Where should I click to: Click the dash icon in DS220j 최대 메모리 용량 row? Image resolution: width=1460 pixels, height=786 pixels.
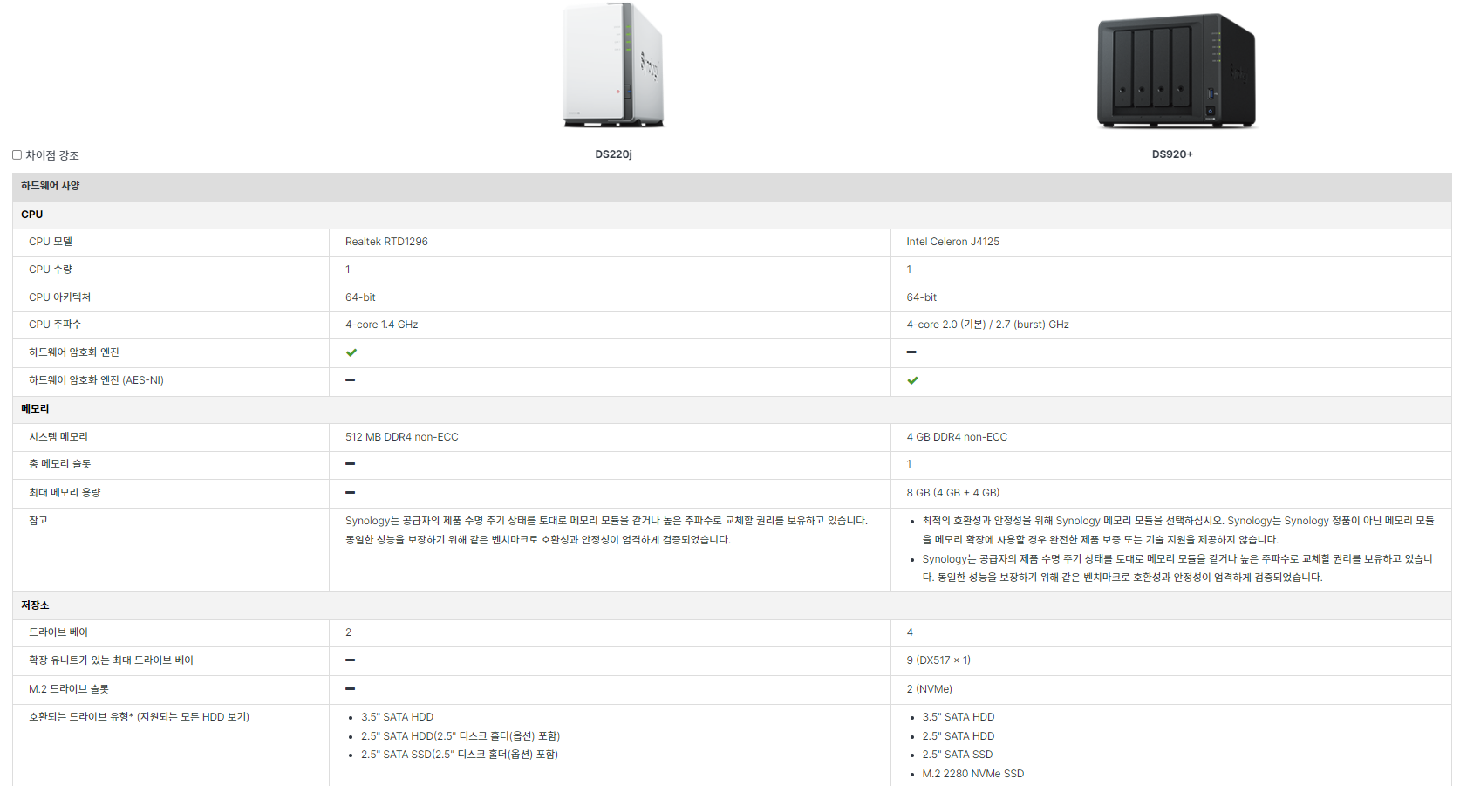(x=350, y=493)
